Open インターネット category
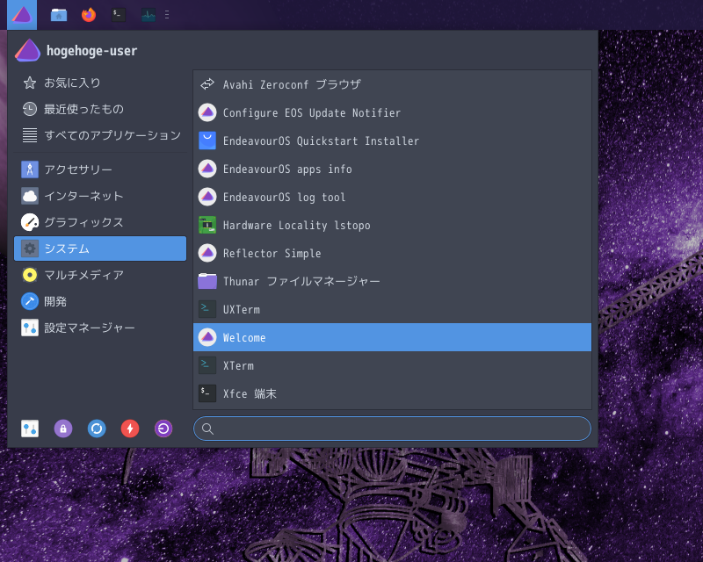Image resolution: width=703 pixels, height=562 pixels. [100, 196]
